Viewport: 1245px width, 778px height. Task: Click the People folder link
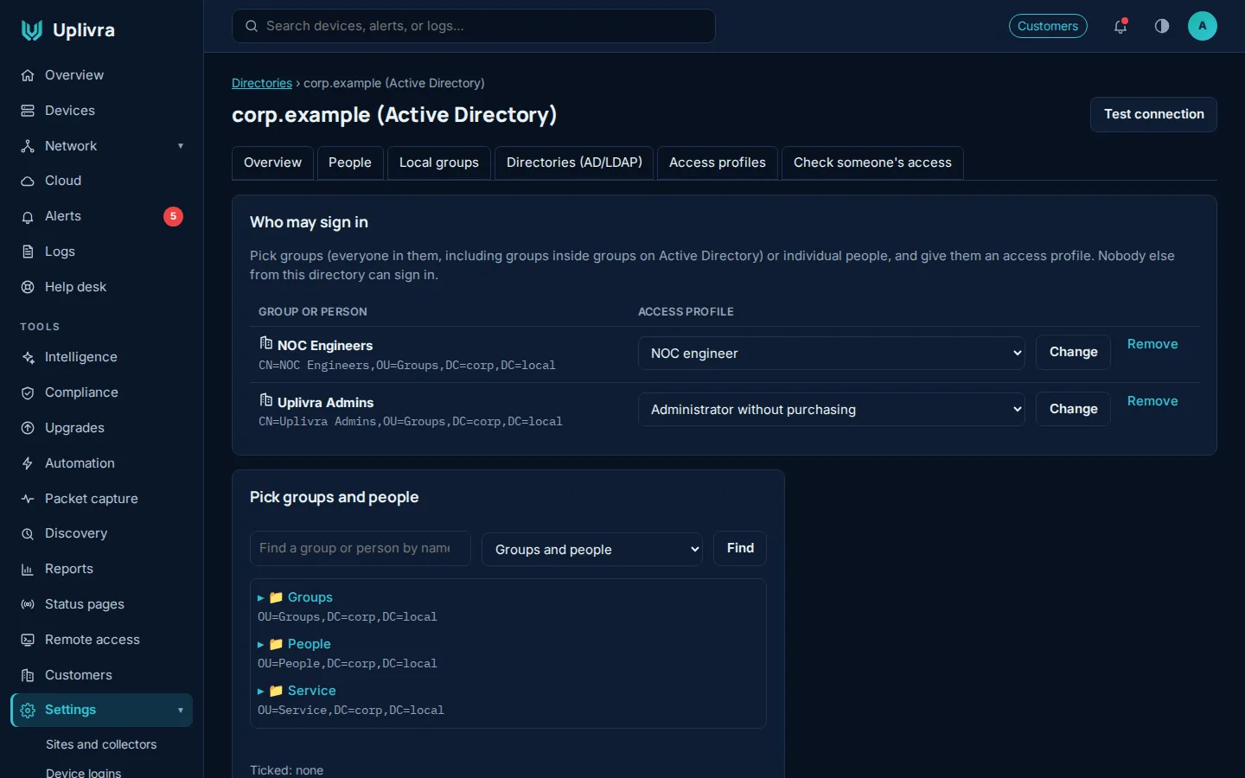pyautogui.click(x=310, y=644)
